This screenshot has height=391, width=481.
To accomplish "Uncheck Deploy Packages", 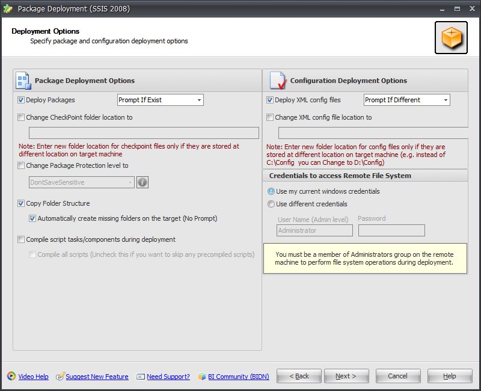I will coord(20,100).
